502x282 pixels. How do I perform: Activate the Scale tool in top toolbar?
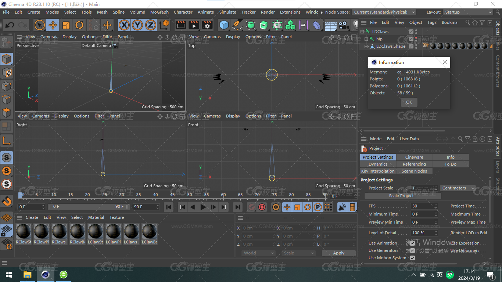(66, 25)
